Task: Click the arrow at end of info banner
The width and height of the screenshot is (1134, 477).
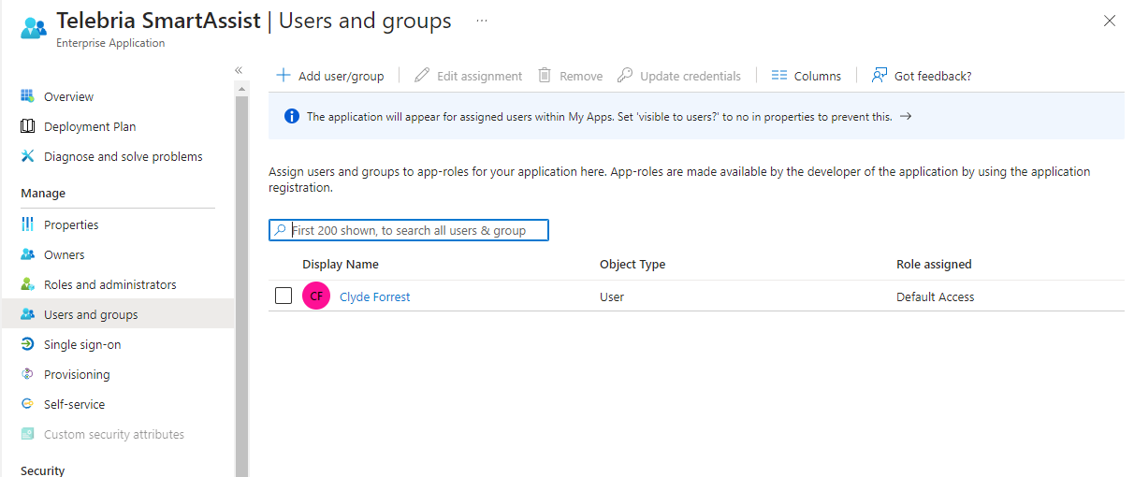Action: (x=905, y=117)
